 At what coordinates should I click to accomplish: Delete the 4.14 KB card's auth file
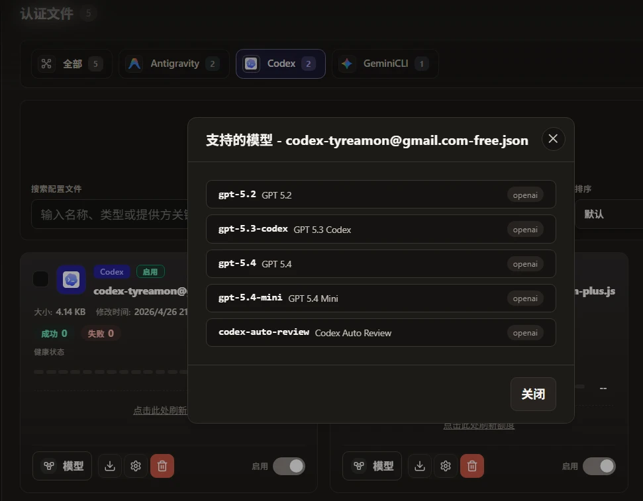click(162, 466)
